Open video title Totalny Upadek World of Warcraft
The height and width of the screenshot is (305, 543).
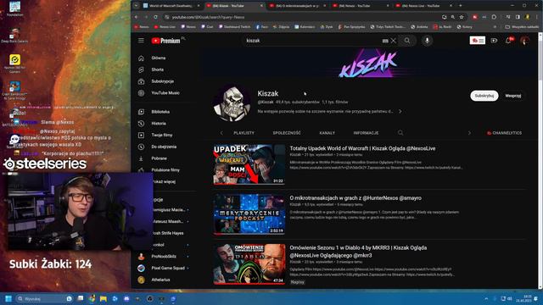pyautogui.click(x=362, y=148)
